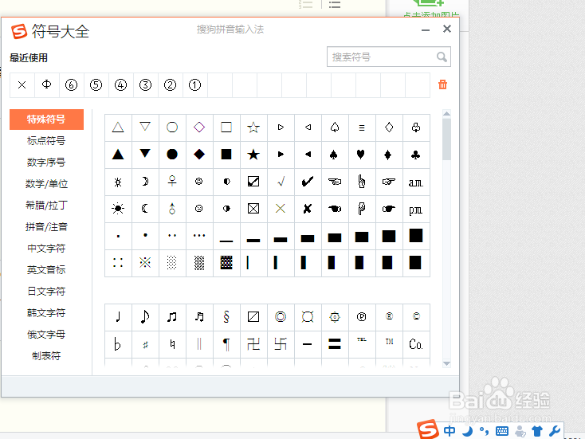Insert recent × symbol
Screen dimensions: 585x439
[22, 85]
